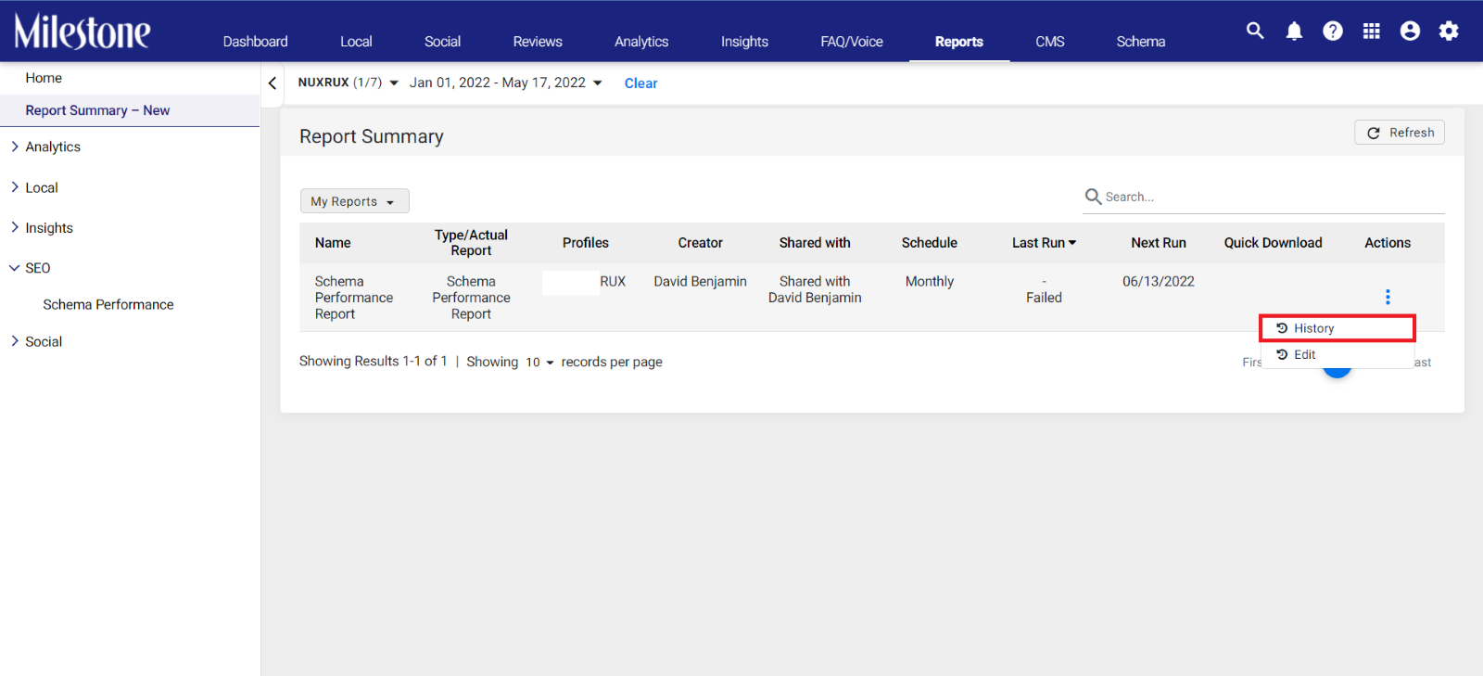The image size is (1483, 676).
Task: Open the search magnifier in top bar
Action: point(1255,31)
